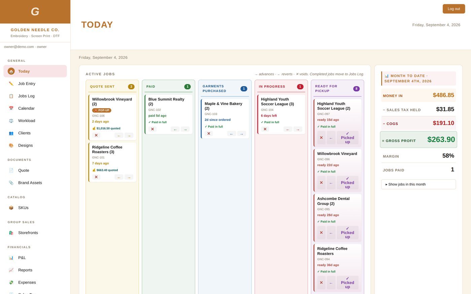Click the Clients people icon
471x294 pixels.
pos(11,133)
